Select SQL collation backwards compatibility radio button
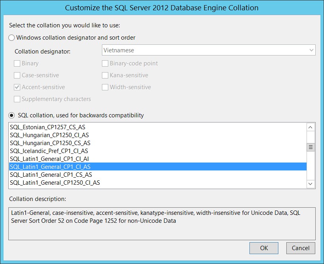 pos(12,115)
